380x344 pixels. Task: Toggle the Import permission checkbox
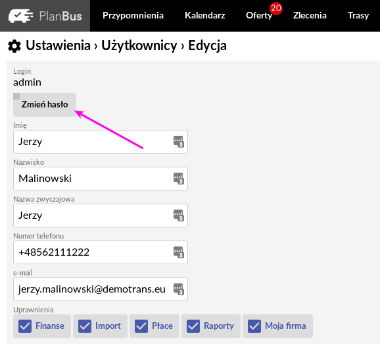[85, 326]
